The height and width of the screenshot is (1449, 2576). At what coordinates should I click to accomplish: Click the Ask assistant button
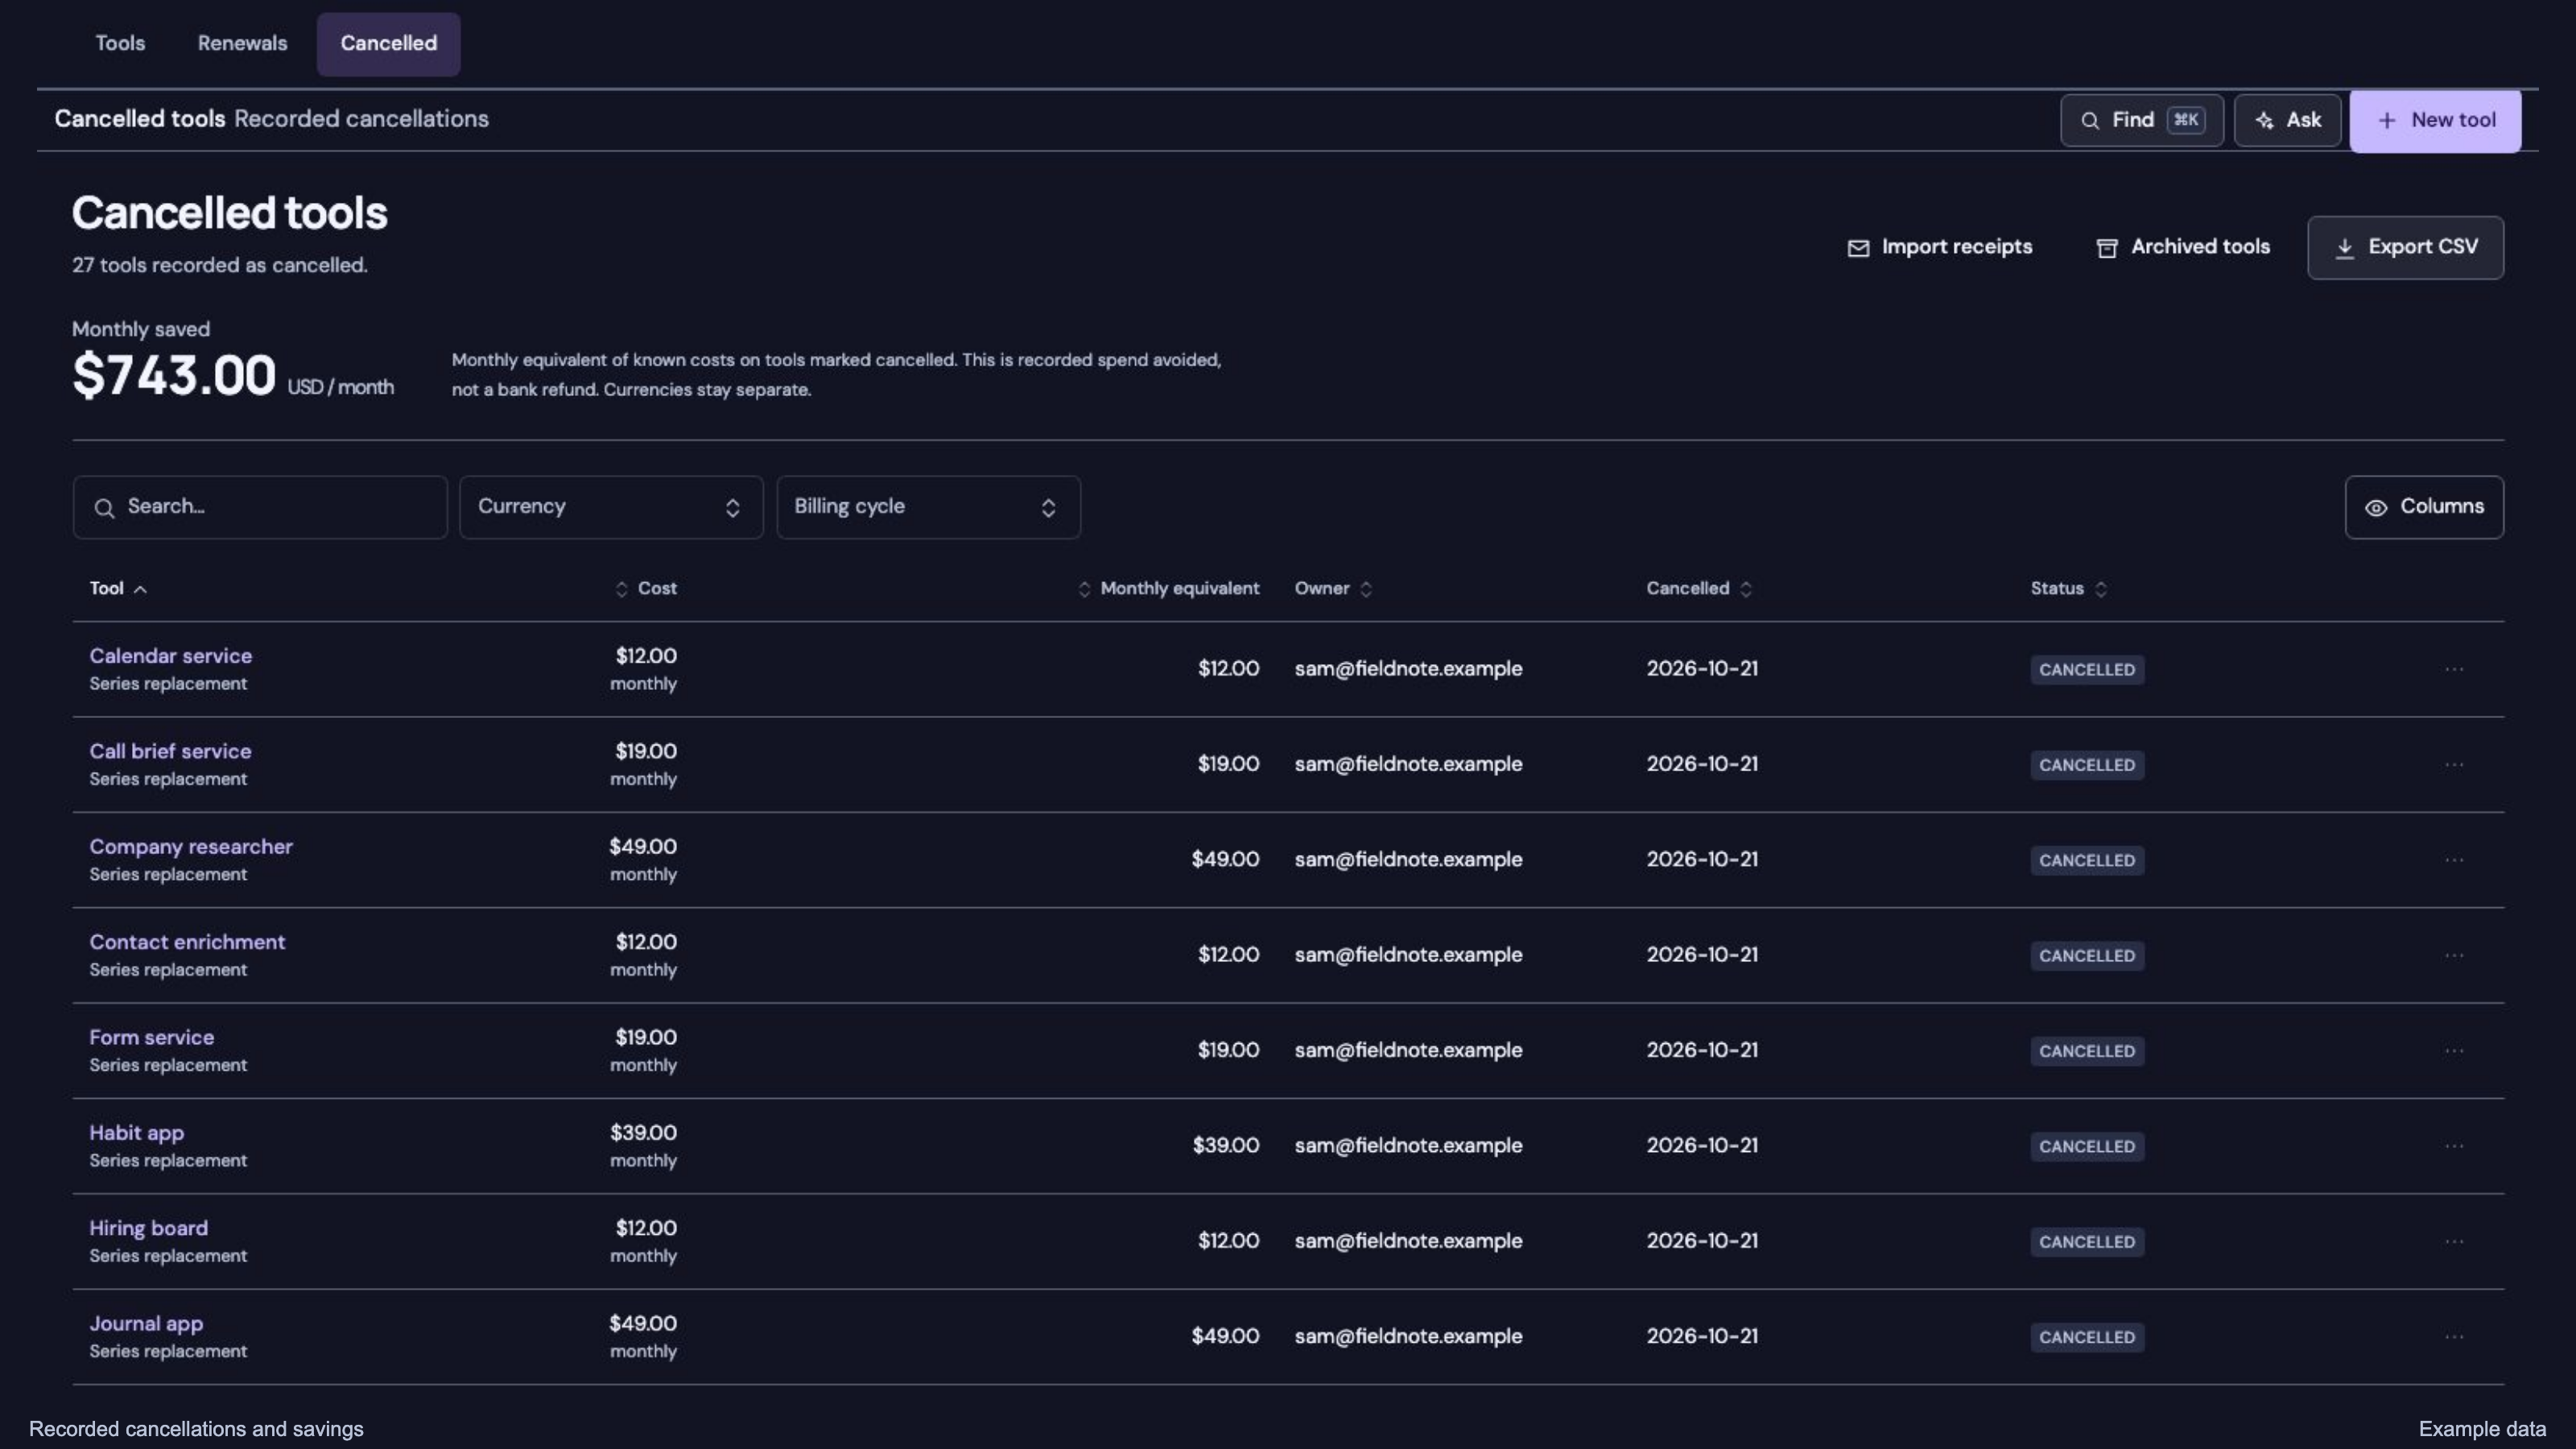tap(2287, 120)
